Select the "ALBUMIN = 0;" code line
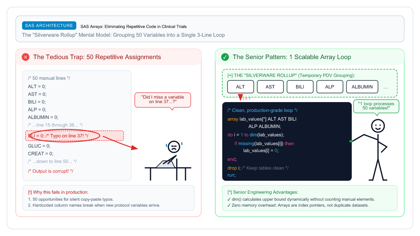The width and height of the screenshot is (420, 236). [43, 117]
